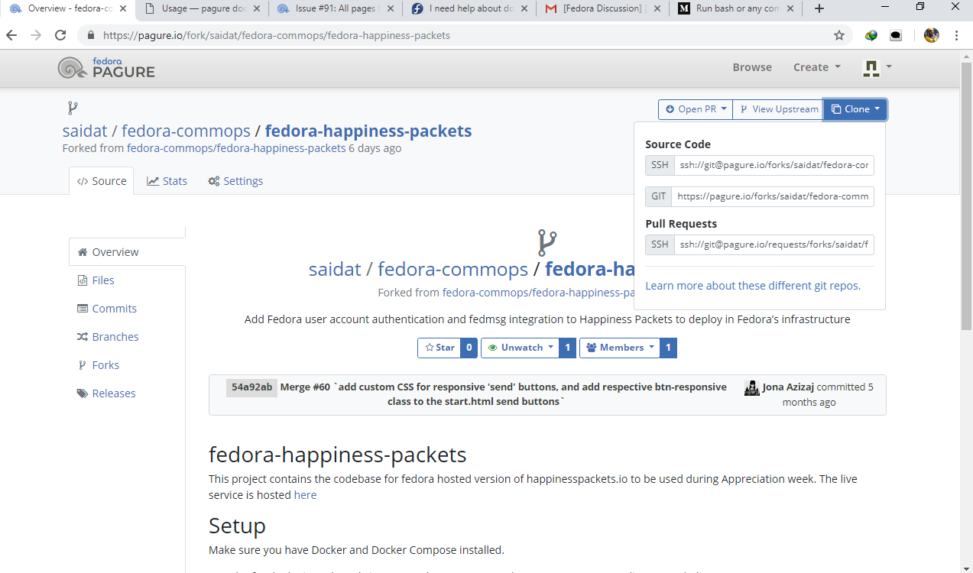Open the Chrome three-dot menu

tap(957, 35)
